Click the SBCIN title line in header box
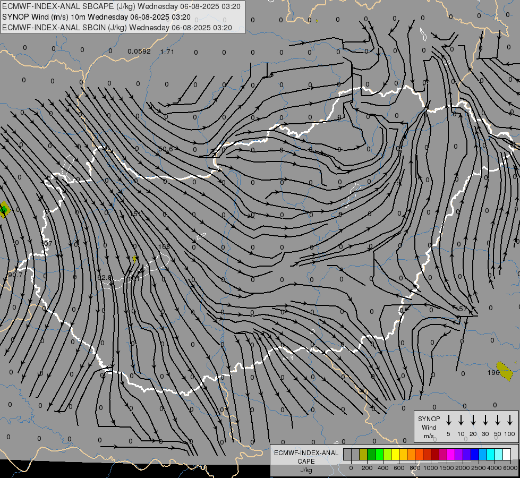Viewport: 520px width, 478px height. point(117,28)
